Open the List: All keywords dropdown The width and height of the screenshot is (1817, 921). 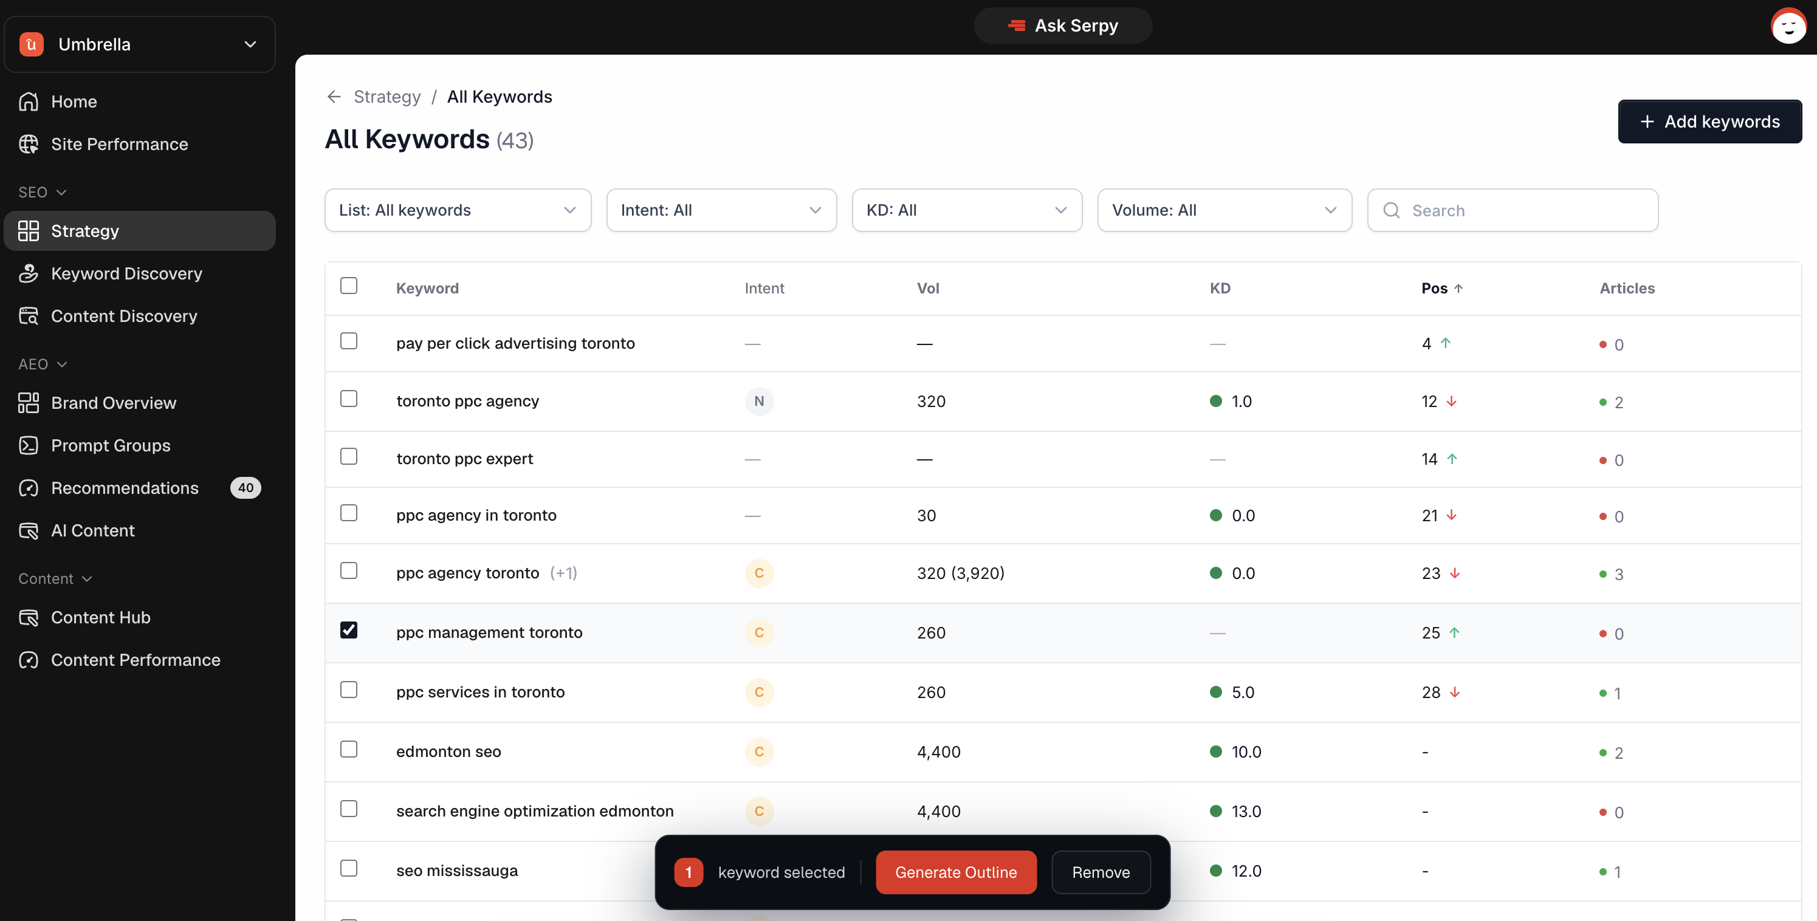click(x=458, y=210)
